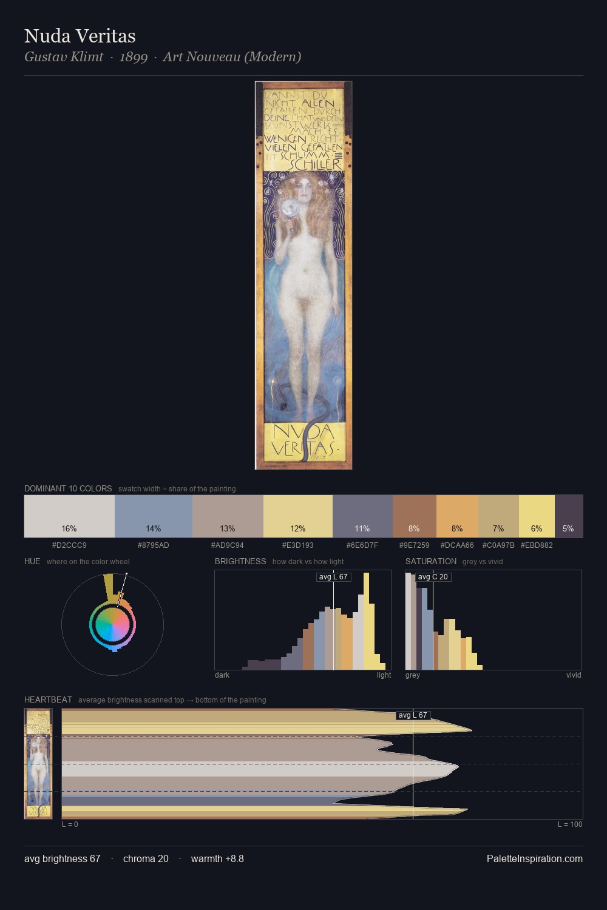Click the 'grey' saturation axis label
The width and height of the screenshot is (607, 910).
[x=413, y=675]
